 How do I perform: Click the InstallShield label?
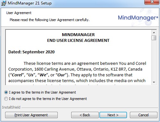[11, 107]
